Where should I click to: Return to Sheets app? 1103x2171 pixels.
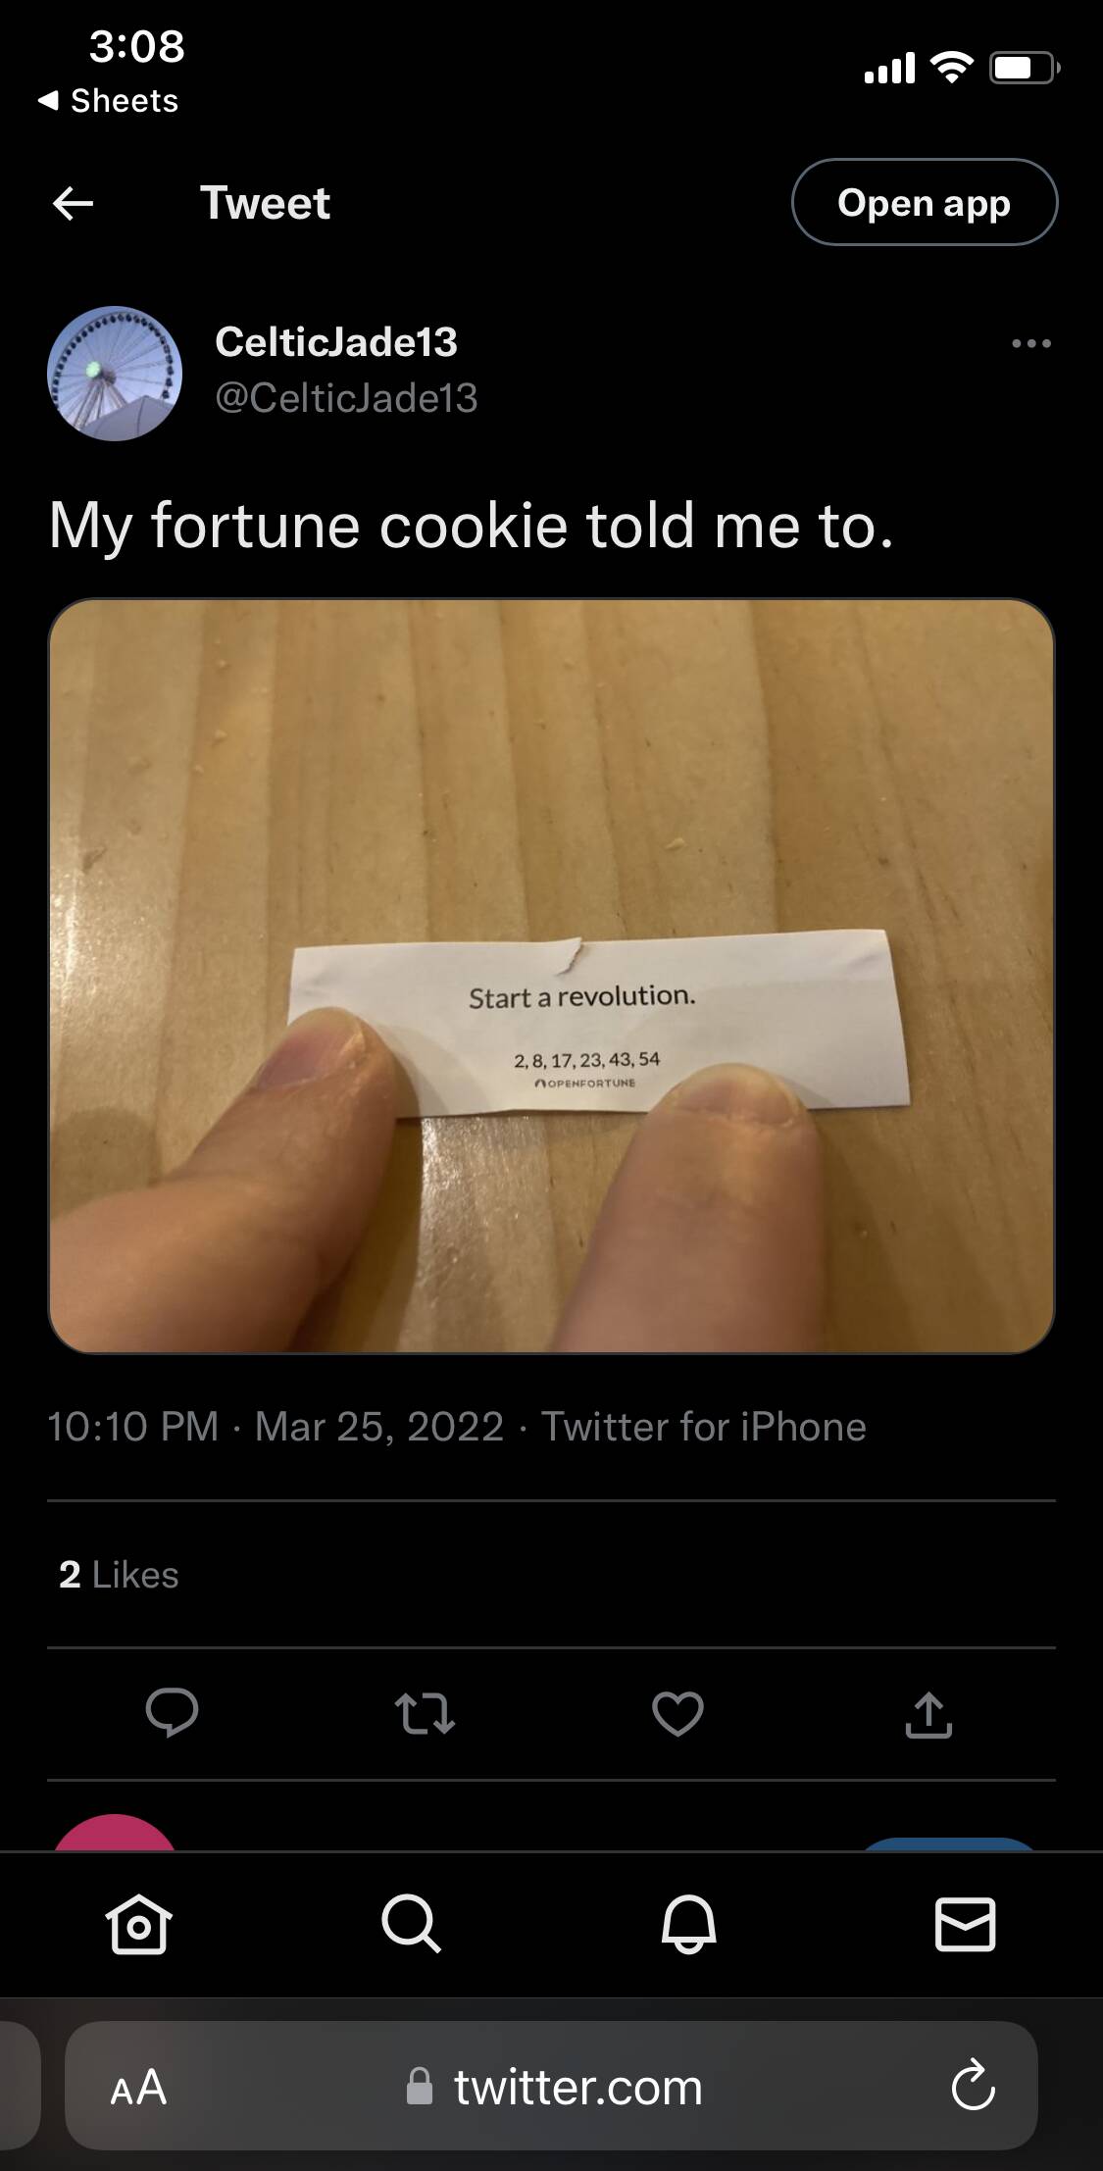[x=109, y=100]
